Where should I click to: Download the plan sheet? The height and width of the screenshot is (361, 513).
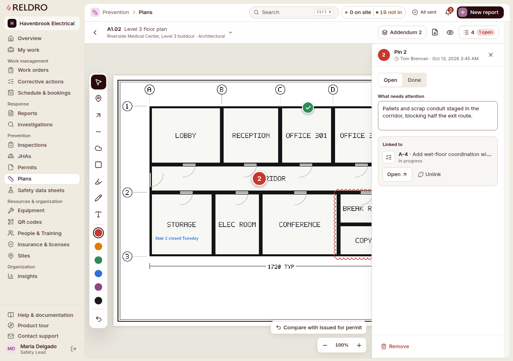click(x=435, y=32)
